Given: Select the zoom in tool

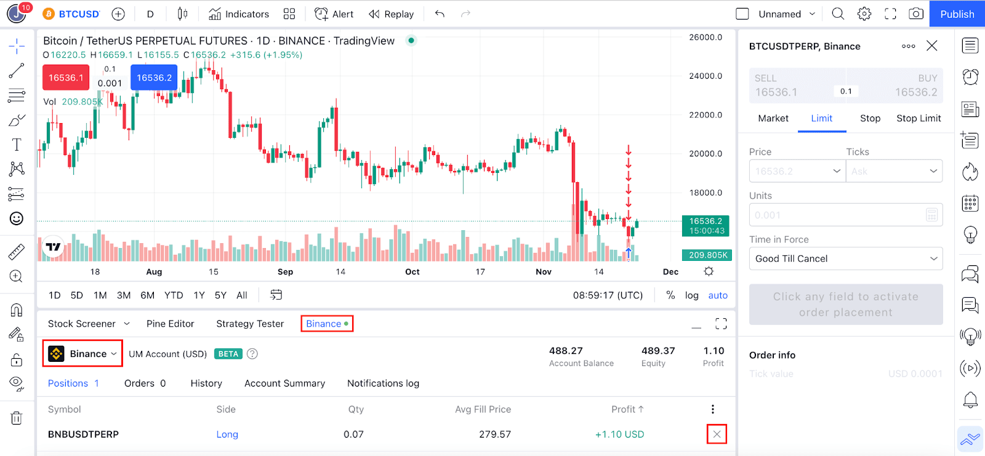Looking at the screenshot, I should (x=17, y=276).
